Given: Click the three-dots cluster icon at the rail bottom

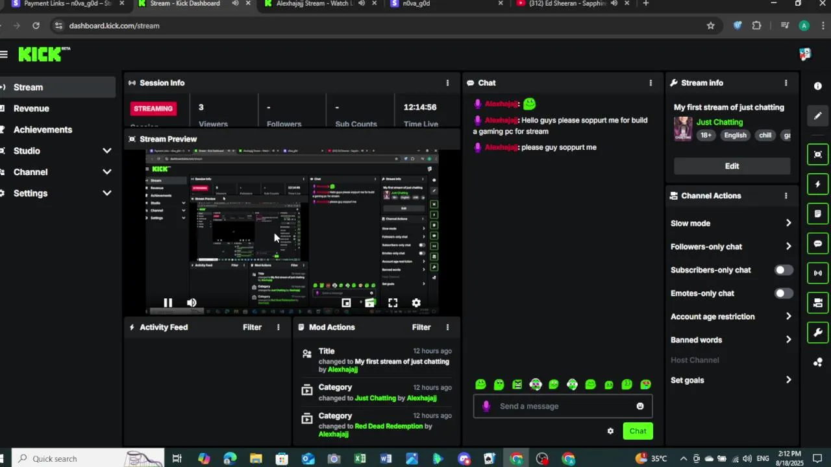Looking at the screenshot, I should point(817,363).
